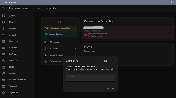The height and width of the screenshot is (98, 176).
Task: Click the help question mark icon
Action: 105,61
